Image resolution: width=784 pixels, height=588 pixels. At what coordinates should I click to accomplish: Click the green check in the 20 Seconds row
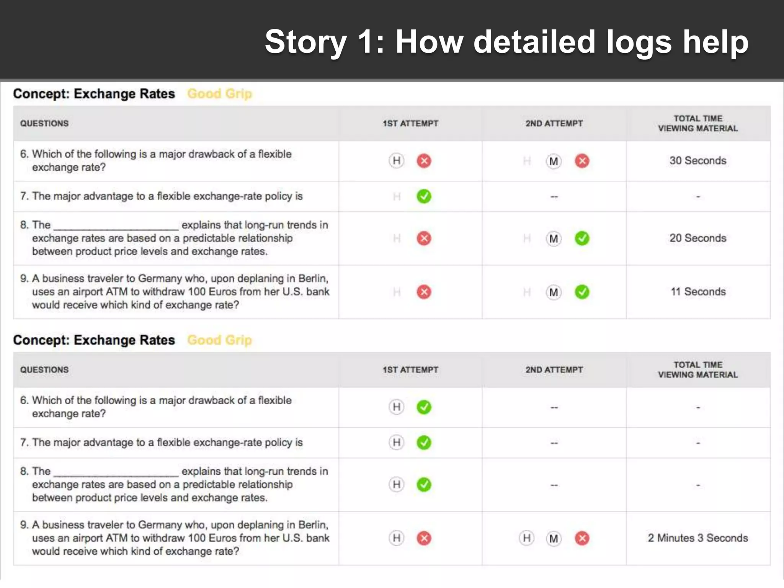pyautogui.click(x=582, y=238)
